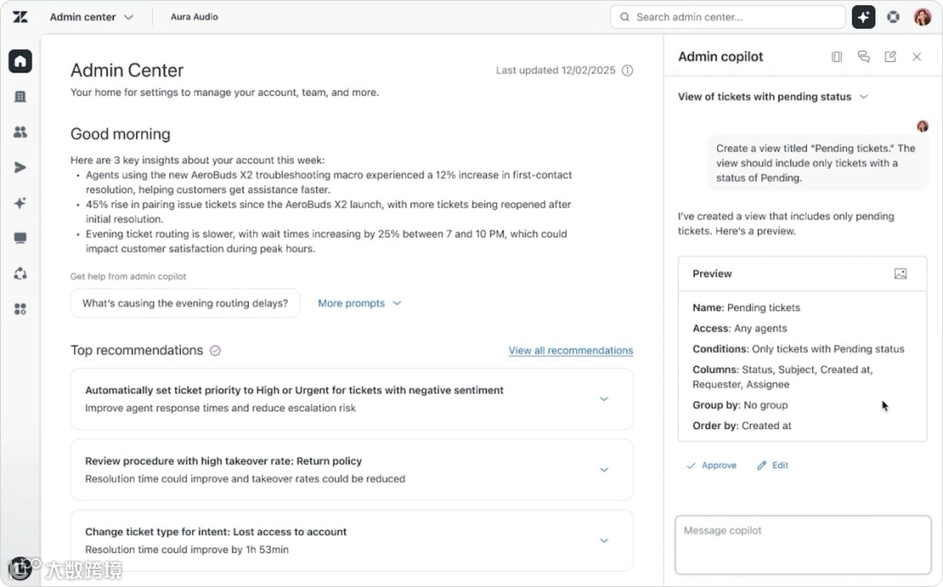
Task: Open the People icon in sidebar
Action: [20, 132]
